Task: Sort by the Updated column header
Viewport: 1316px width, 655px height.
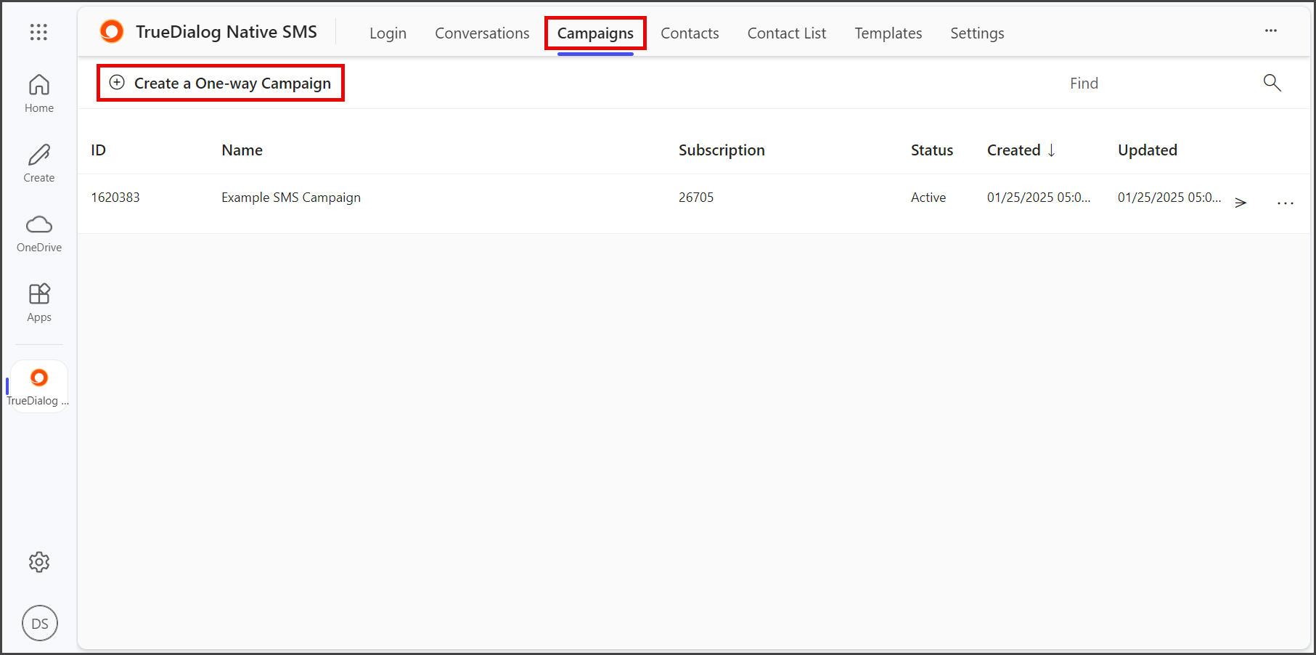Action: [x=1147, y=150]
